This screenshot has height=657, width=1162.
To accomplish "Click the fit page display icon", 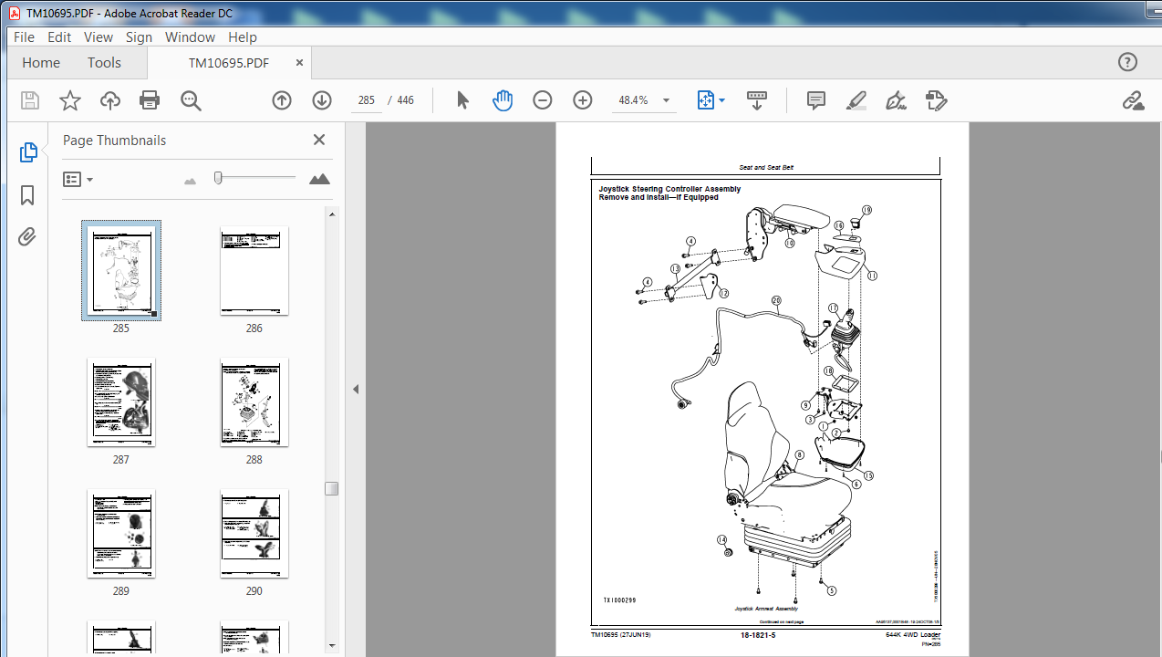I will click(706, 100).
